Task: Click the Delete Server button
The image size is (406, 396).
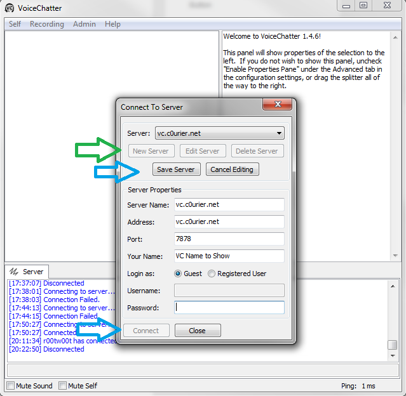Action: pos(257,151)
